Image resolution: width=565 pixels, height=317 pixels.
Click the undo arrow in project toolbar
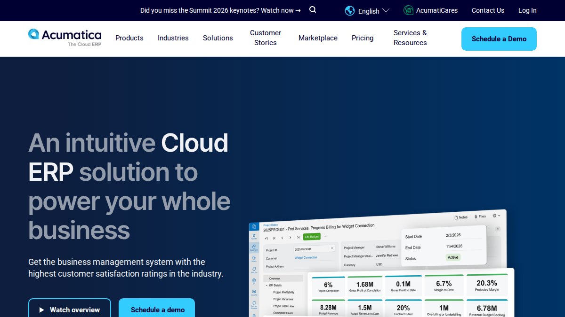coord(266,238)
